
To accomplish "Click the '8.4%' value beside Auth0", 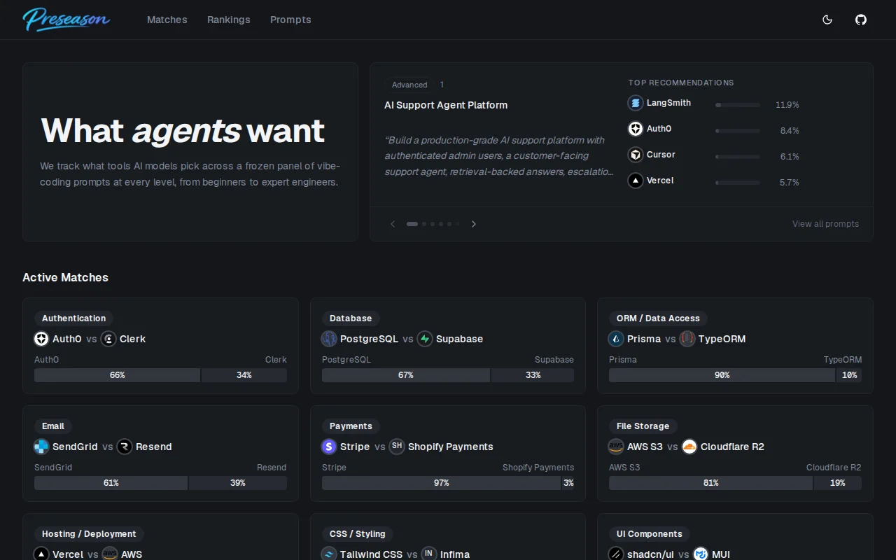I will [x=790, y=131].
